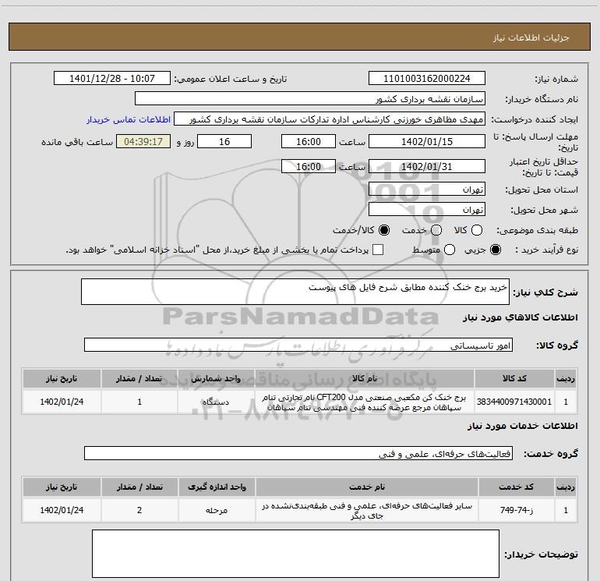600x581 pixels.
Task: Click the price validity time 16:00 field
Action: coord(309,166)
